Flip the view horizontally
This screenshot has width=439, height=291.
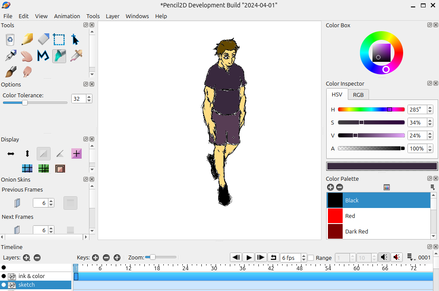pyautogui.click(x=11, y=153)
